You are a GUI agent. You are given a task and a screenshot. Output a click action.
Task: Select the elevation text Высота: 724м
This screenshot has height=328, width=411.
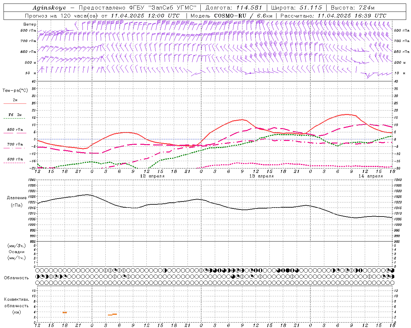point(353,8)
